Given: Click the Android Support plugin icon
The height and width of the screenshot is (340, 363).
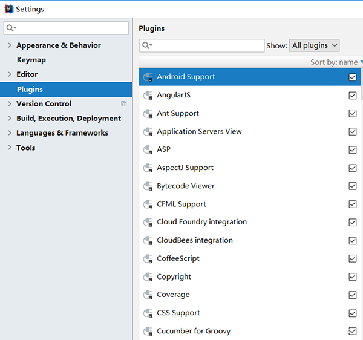Looking at the screenshot, I should pos(148,77).
